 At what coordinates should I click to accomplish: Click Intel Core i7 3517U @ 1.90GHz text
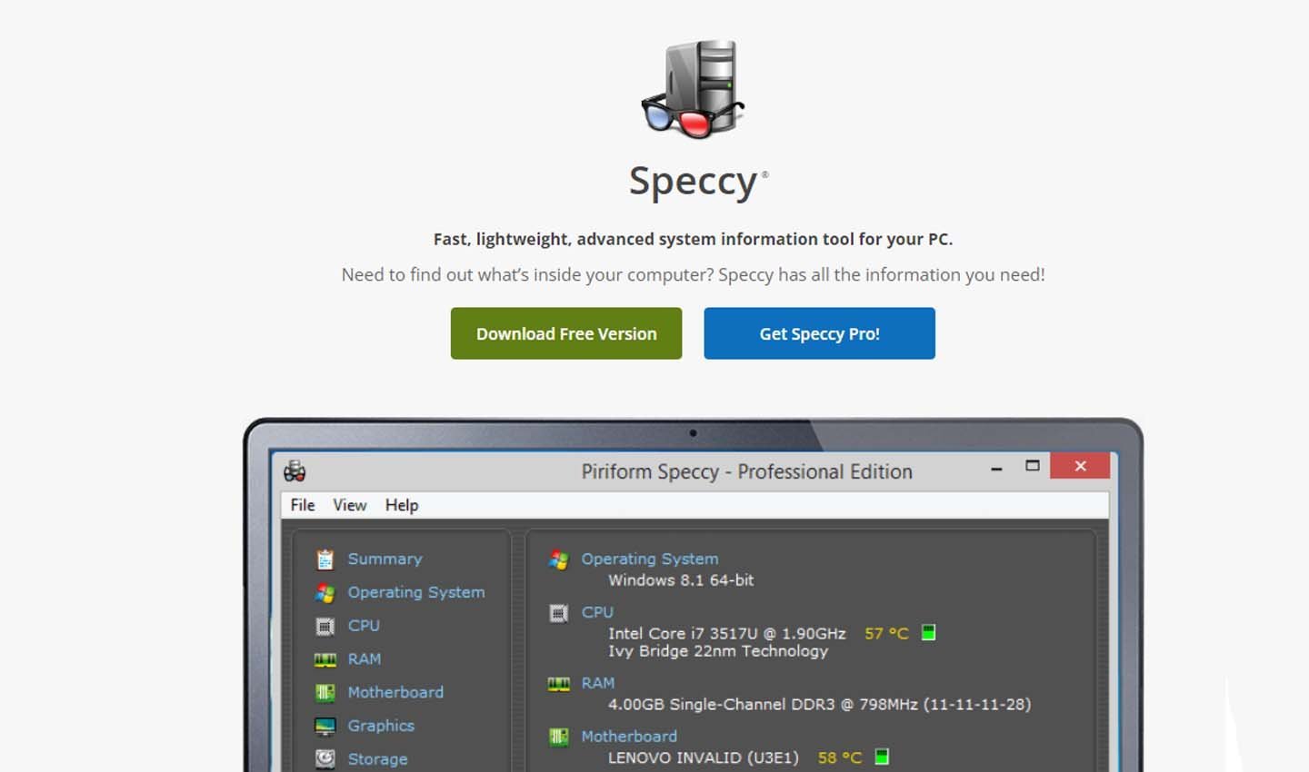click(x=727, y=633)
